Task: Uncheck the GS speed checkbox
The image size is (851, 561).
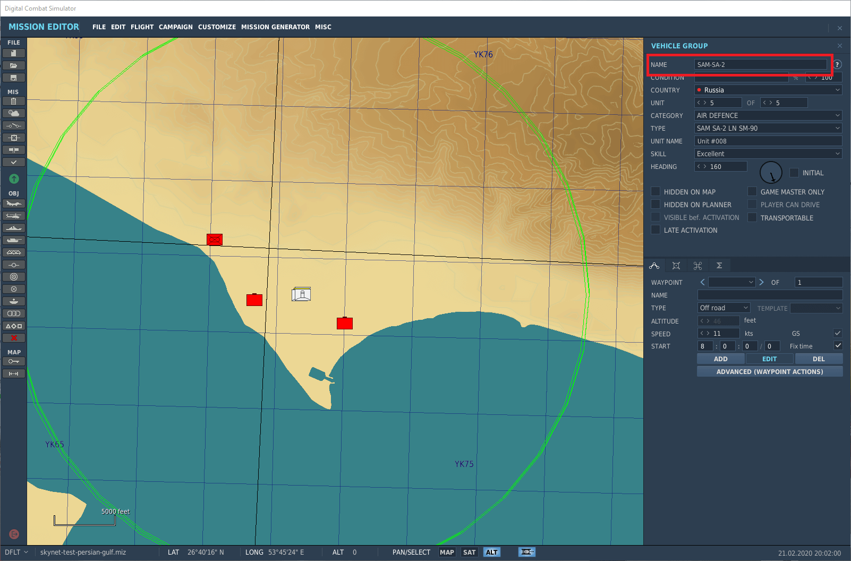Action: point(838,333)
